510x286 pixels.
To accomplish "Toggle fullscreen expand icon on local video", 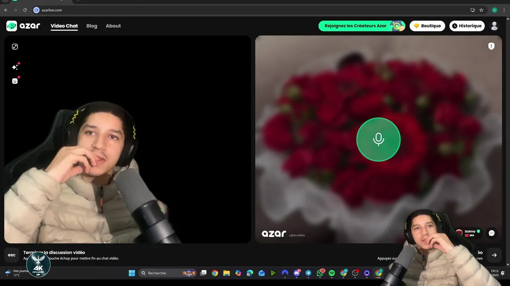I will 15,46.
